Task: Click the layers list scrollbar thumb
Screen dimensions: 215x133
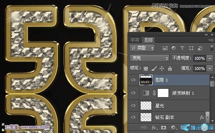Action: [x=212, y=83]
